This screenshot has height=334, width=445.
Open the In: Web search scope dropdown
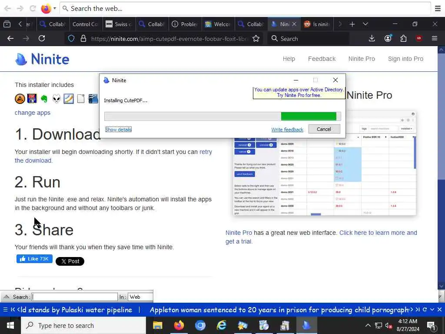(140, 297)
